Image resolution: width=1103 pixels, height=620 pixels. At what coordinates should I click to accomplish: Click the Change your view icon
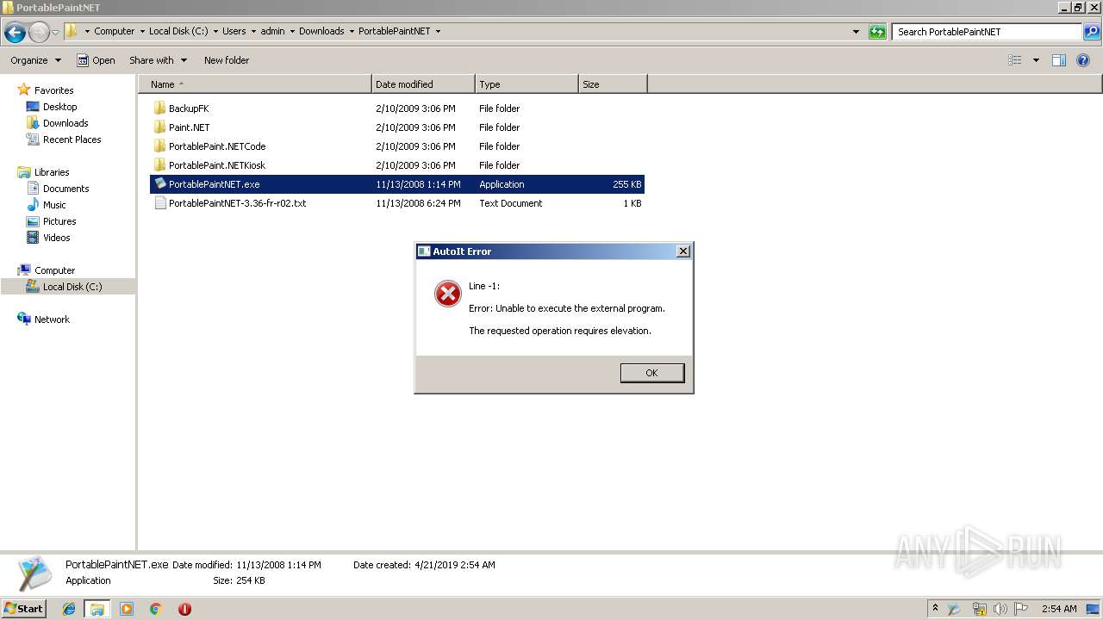tap(1015, 60)
